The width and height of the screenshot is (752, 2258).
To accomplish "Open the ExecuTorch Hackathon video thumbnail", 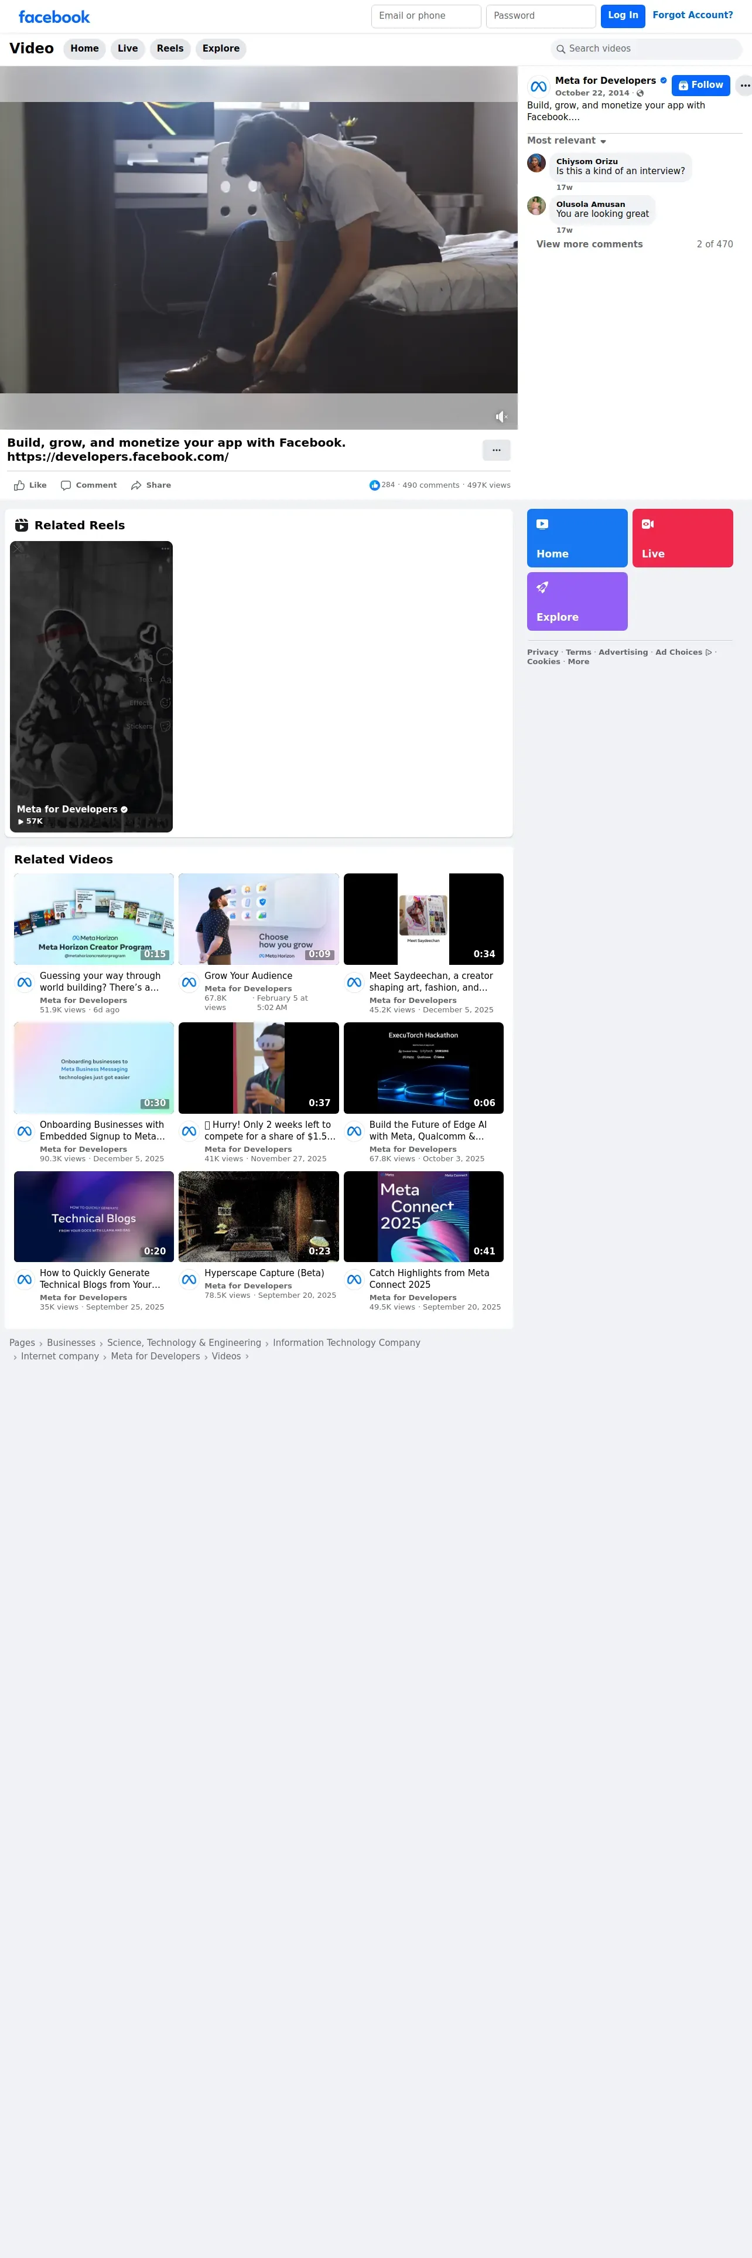I will pos(423,1067).
